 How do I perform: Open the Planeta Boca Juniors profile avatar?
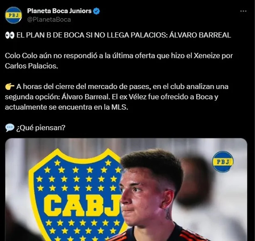(14, 15)
